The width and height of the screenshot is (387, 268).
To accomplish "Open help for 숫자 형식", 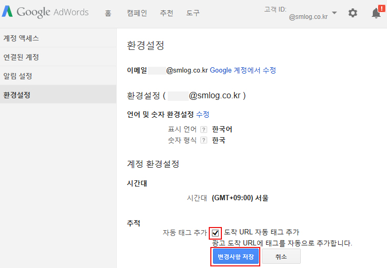I will pos(203,140).
